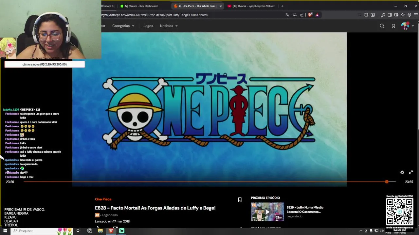This screenshot has width=419, height=235.
Task: Click the isabela_1206 username in chat
Action: pyautogui.click(x=11, y=110)
